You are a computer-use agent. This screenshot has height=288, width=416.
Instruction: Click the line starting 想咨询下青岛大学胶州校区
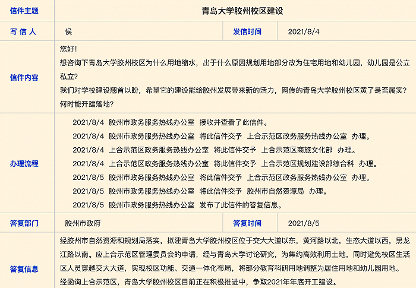235,63
